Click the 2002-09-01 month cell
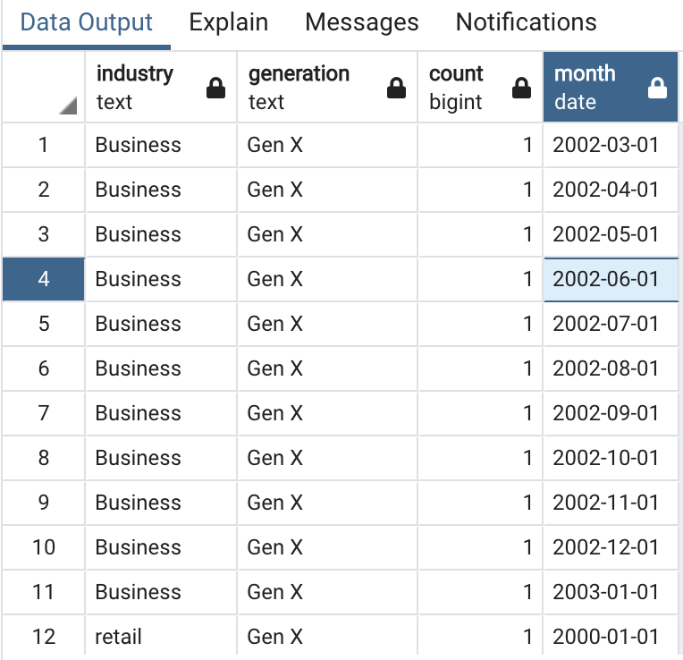 pos(611,413)
